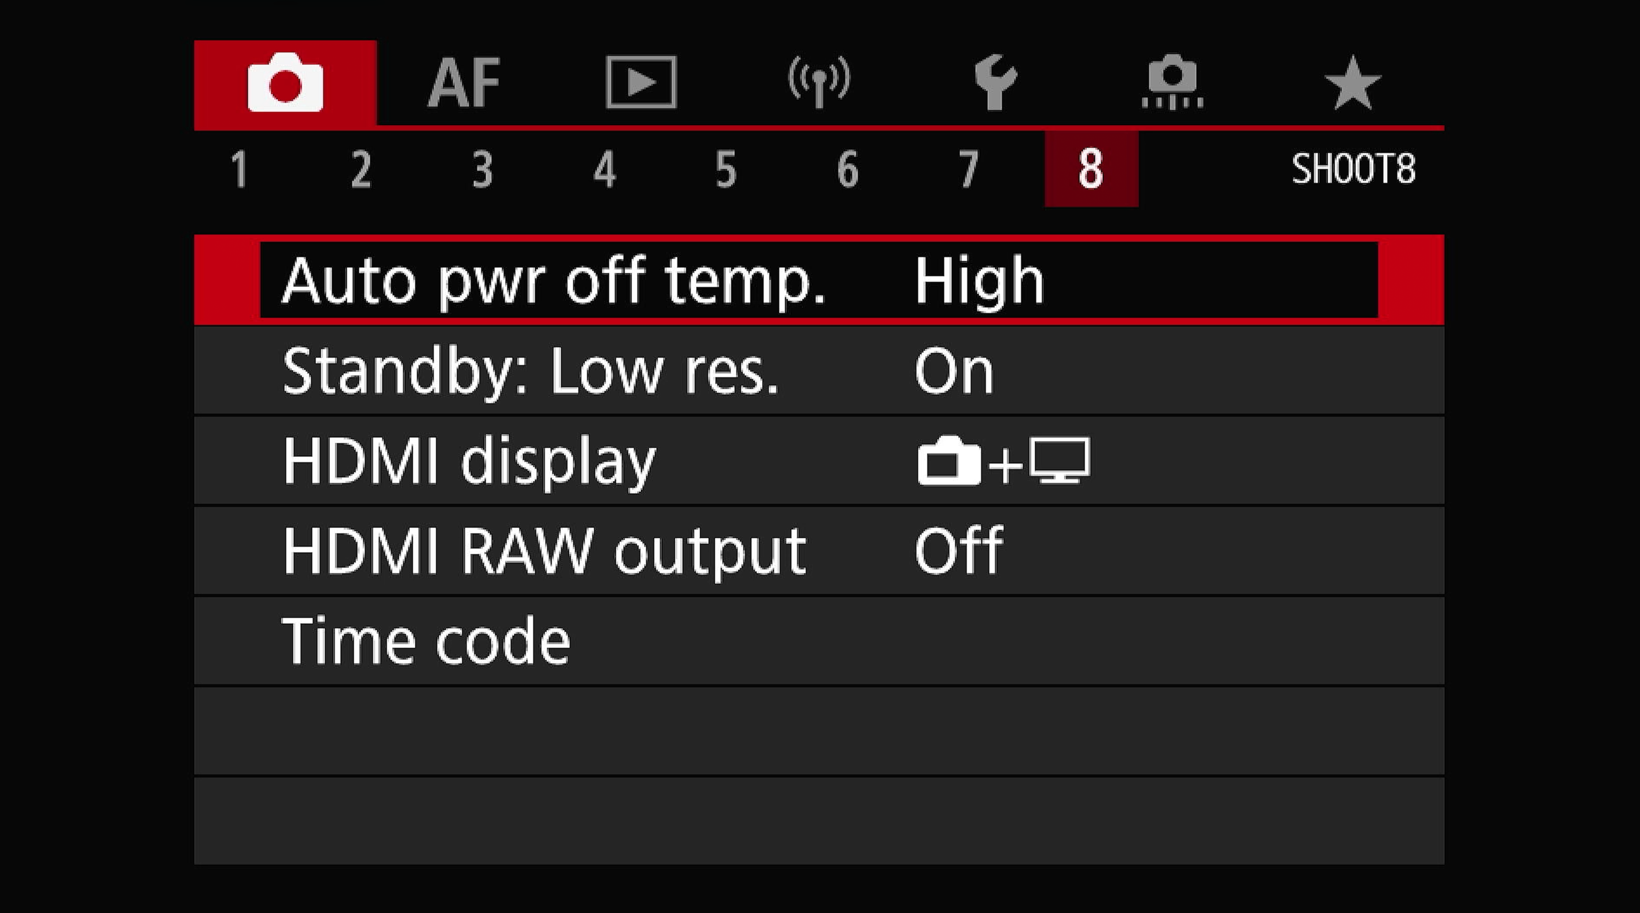Select the Standby: Low res. label
Viewport: 1640px width, 913px height.
[529, 371]
